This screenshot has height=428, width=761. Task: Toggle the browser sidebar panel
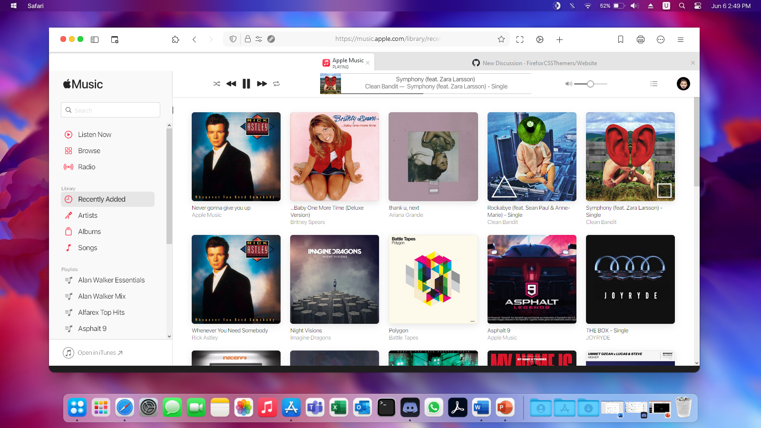pyautogui.click(x=95, y=39)
